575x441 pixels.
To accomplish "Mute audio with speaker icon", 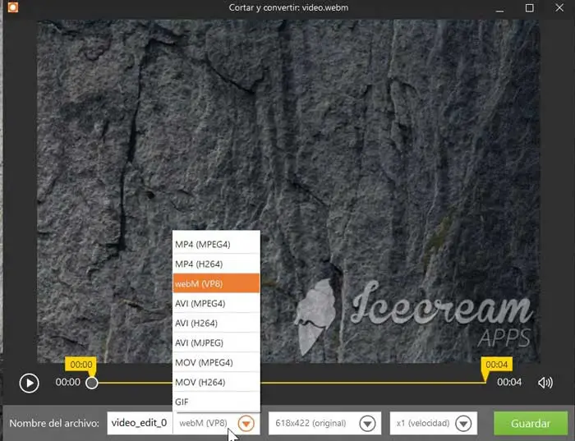I will (x=545, y=383).
